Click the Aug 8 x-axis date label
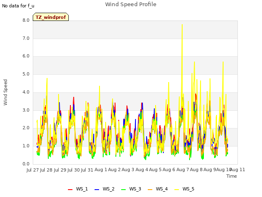 196,170
